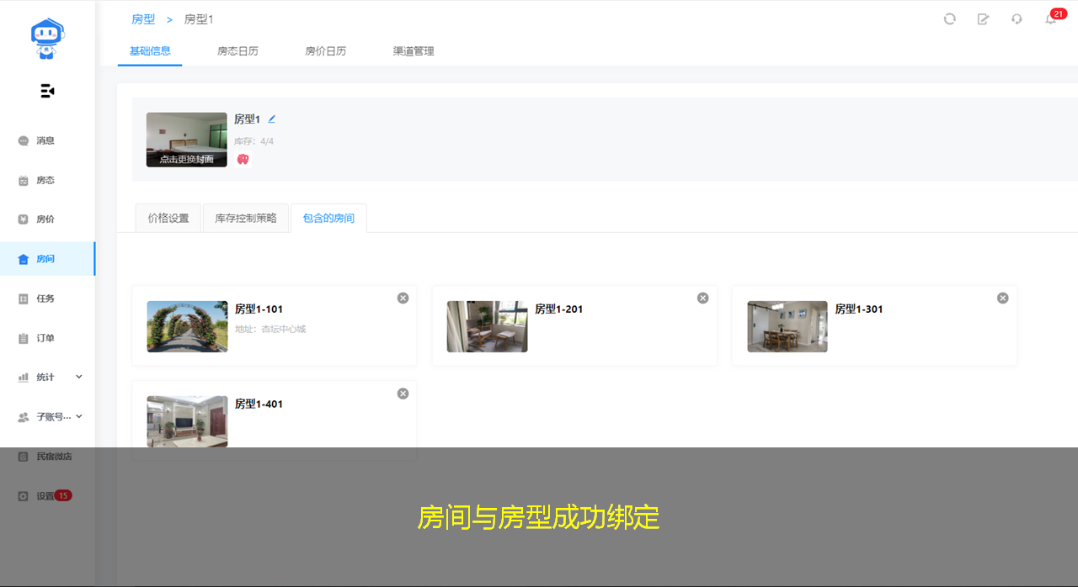
Task: Open 价格设置 tab
Action: point(168,218)
